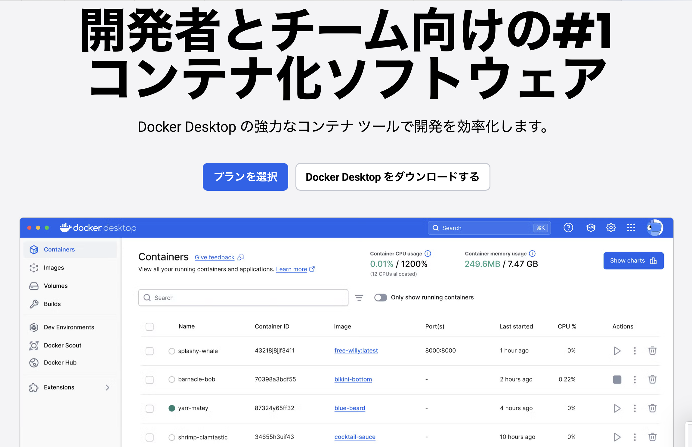
Task: Start the splashy-whale container
Action: pyautogui.click(x=617, y=351)
